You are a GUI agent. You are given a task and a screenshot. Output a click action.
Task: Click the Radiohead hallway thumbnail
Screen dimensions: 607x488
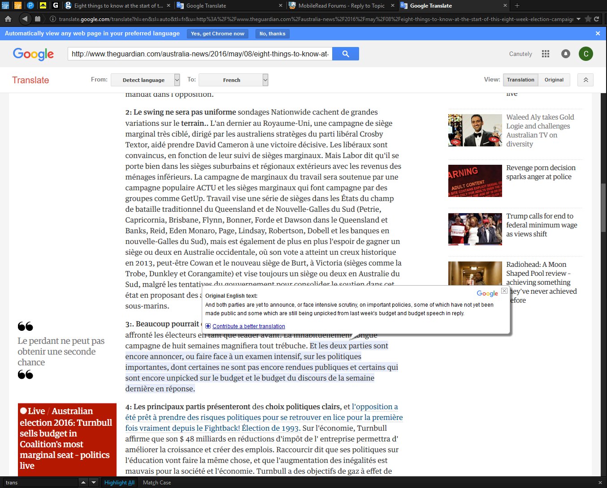475,273
